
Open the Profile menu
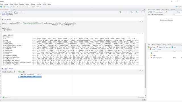click(39, 4)
